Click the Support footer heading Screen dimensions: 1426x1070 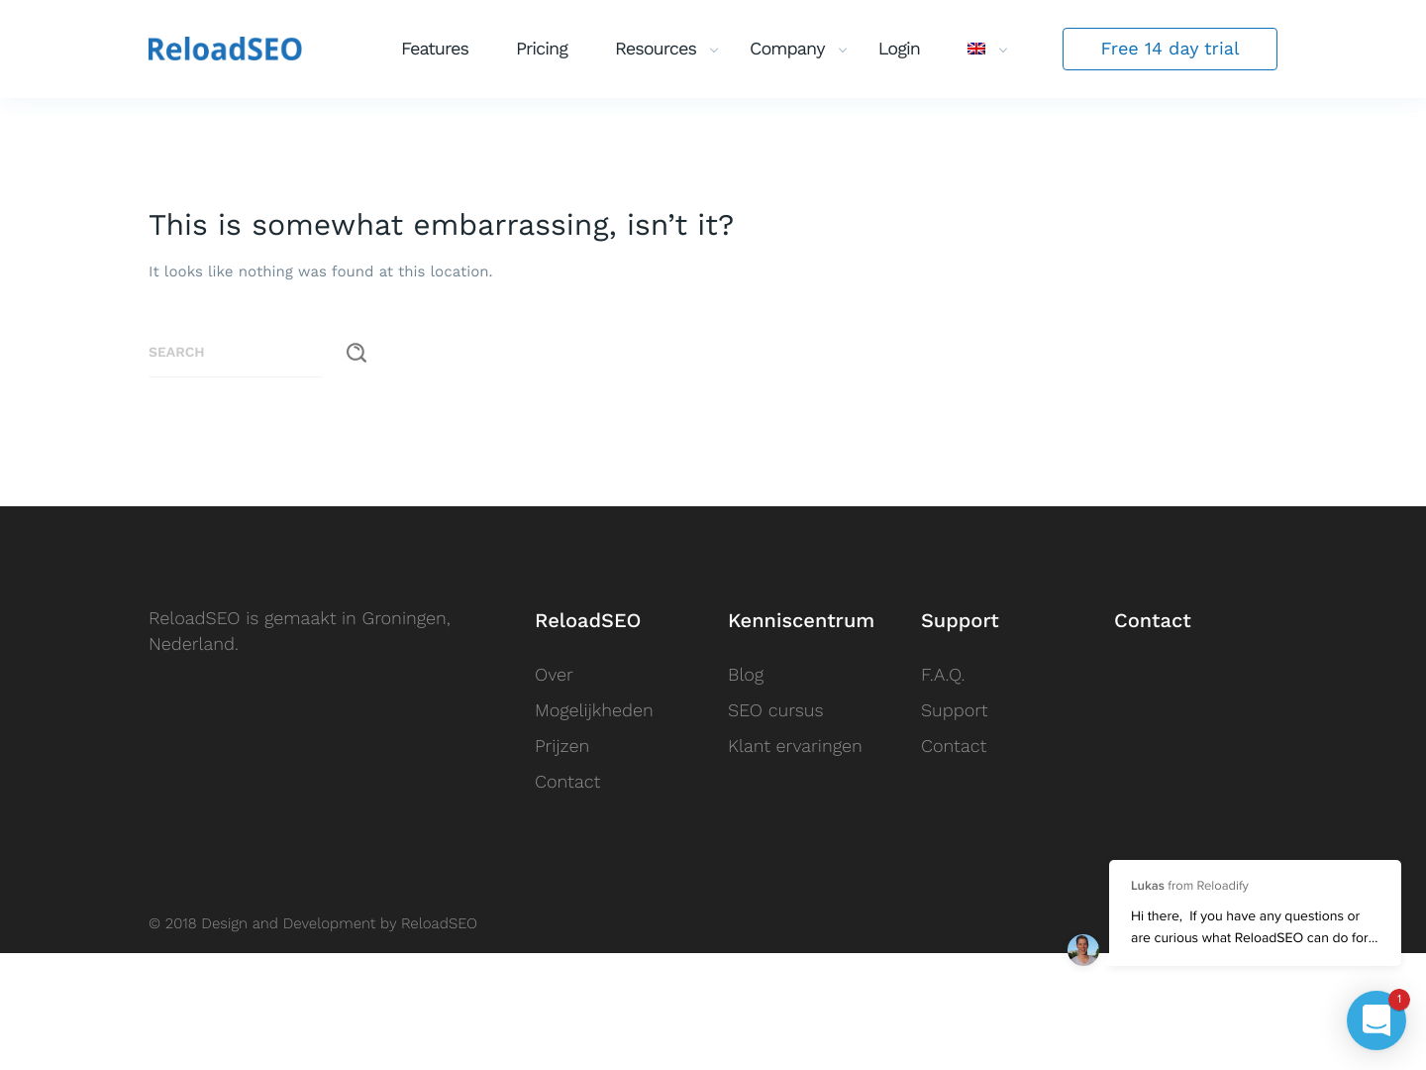(x=960, y=620)
